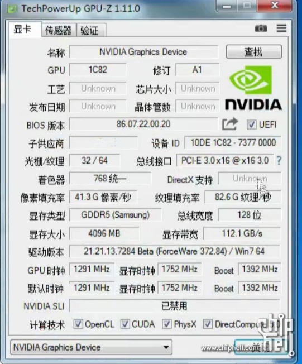Toggle the CUDA checkbox
This screenshot has width=302, height=364.
coord(125,324)
